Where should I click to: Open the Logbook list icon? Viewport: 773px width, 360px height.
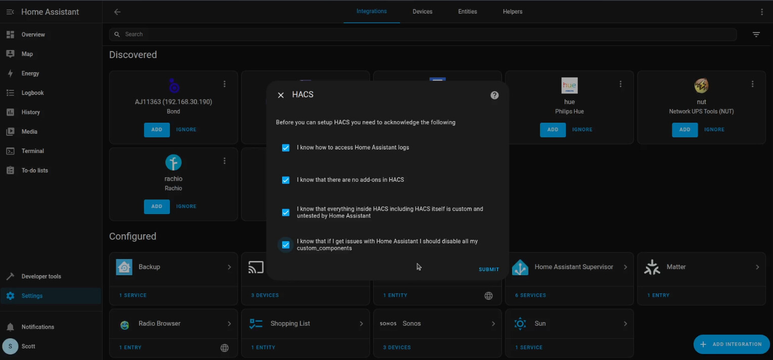10,93
